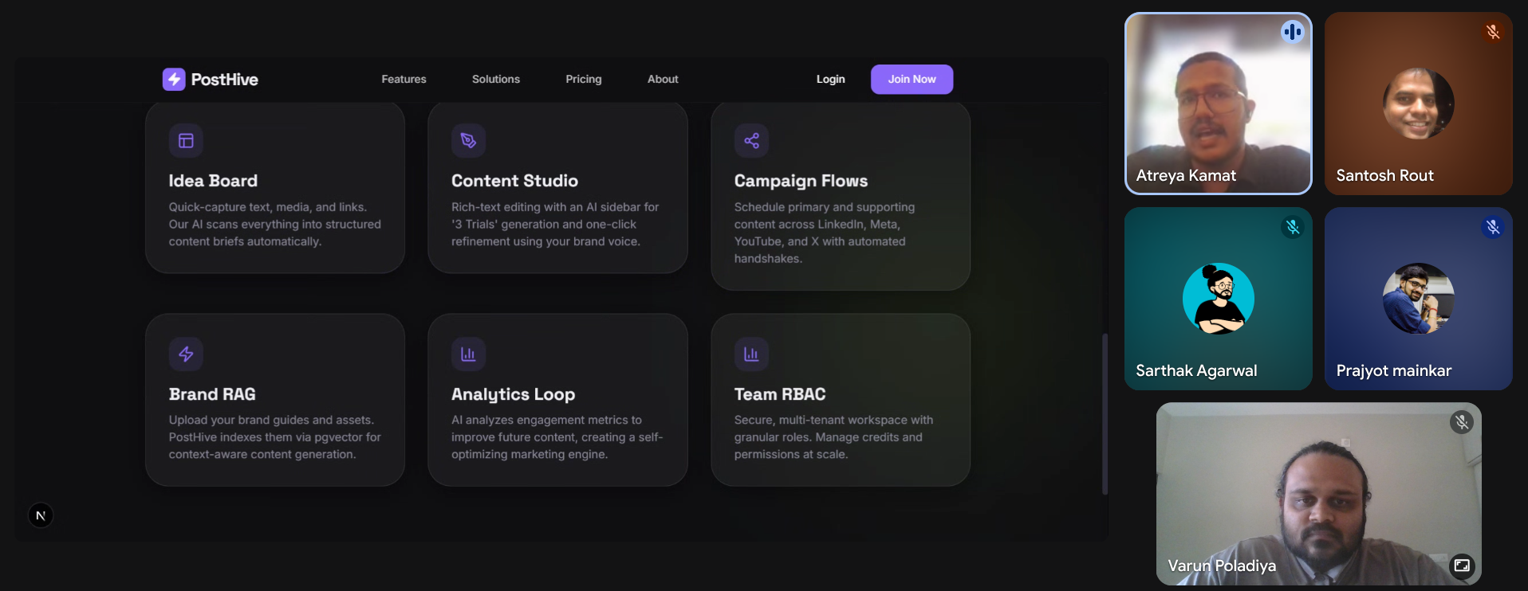The image size is (1528, 591).
Task: Click the Brand RAG bolt icon
Action: (186, 354)
